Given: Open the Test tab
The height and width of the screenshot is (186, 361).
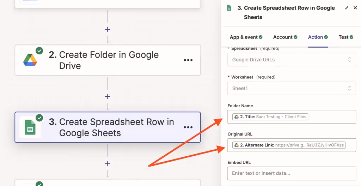Looking at the screenshot, I should click(x=346, y=37).
